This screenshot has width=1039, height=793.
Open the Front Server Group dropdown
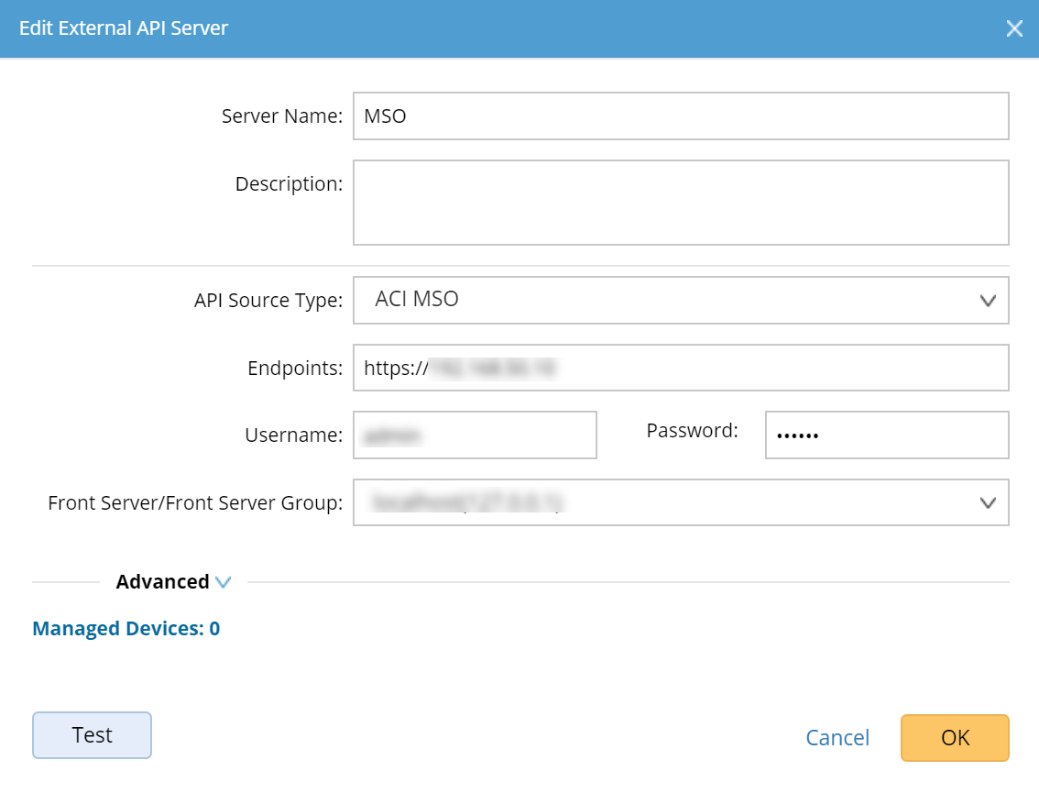(x=680, y=502)
